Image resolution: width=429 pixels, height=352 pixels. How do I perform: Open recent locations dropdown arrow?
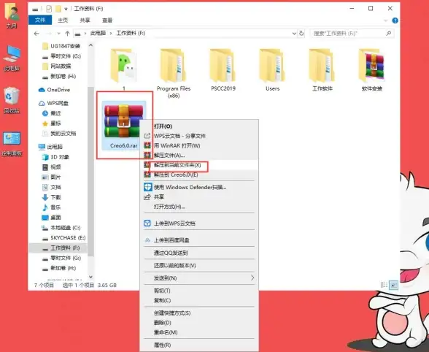coord(58,34)
